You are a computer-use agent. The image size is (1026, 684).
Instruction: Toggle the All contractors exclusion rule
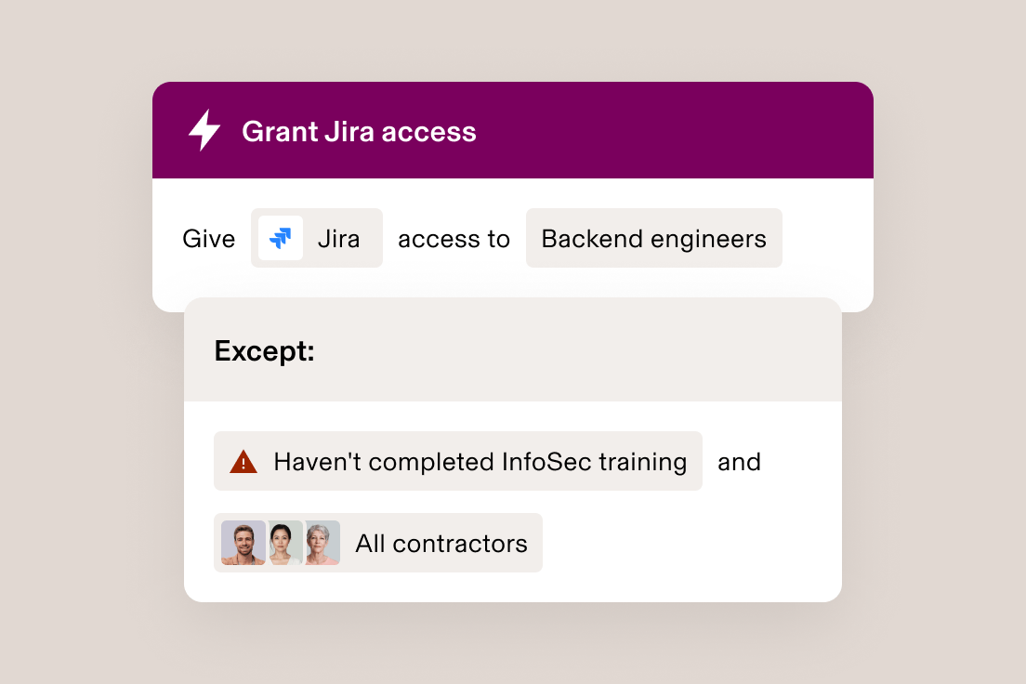(x=378, y=543)
